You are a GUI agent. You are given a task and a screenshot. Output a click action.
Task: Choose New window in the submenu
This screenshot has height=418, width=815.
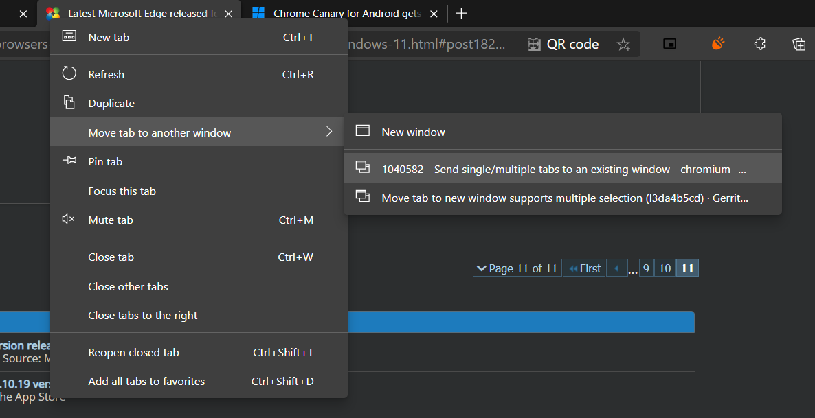[413, 132]
